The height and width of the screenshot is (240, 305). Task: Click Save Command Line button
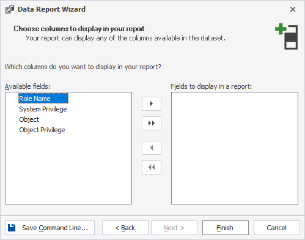[50, 228]
